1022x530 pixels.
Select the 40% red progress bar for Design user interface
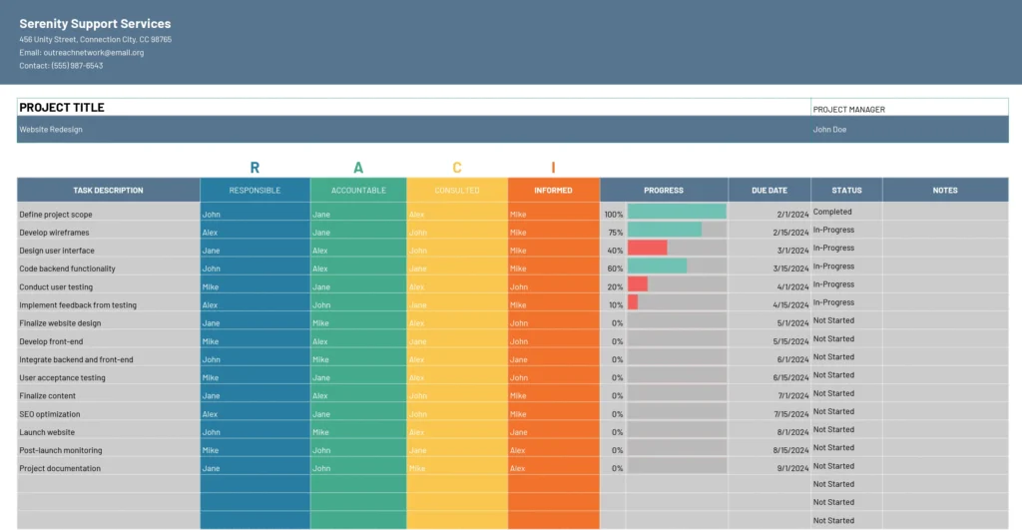tap(647, 249)
